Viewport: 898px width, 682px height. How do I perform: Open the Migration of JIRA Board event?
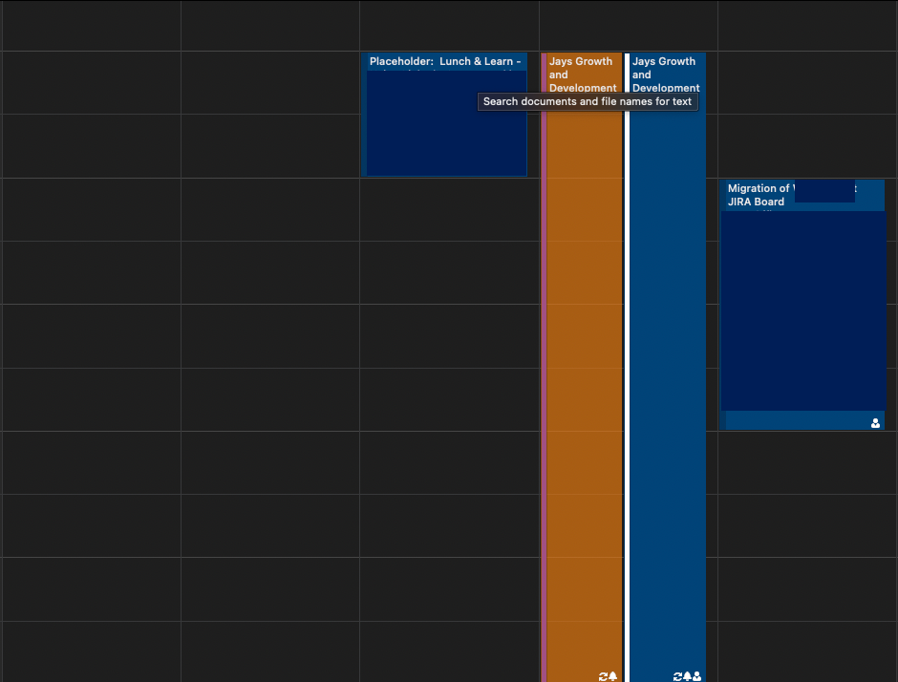(802, 306)
